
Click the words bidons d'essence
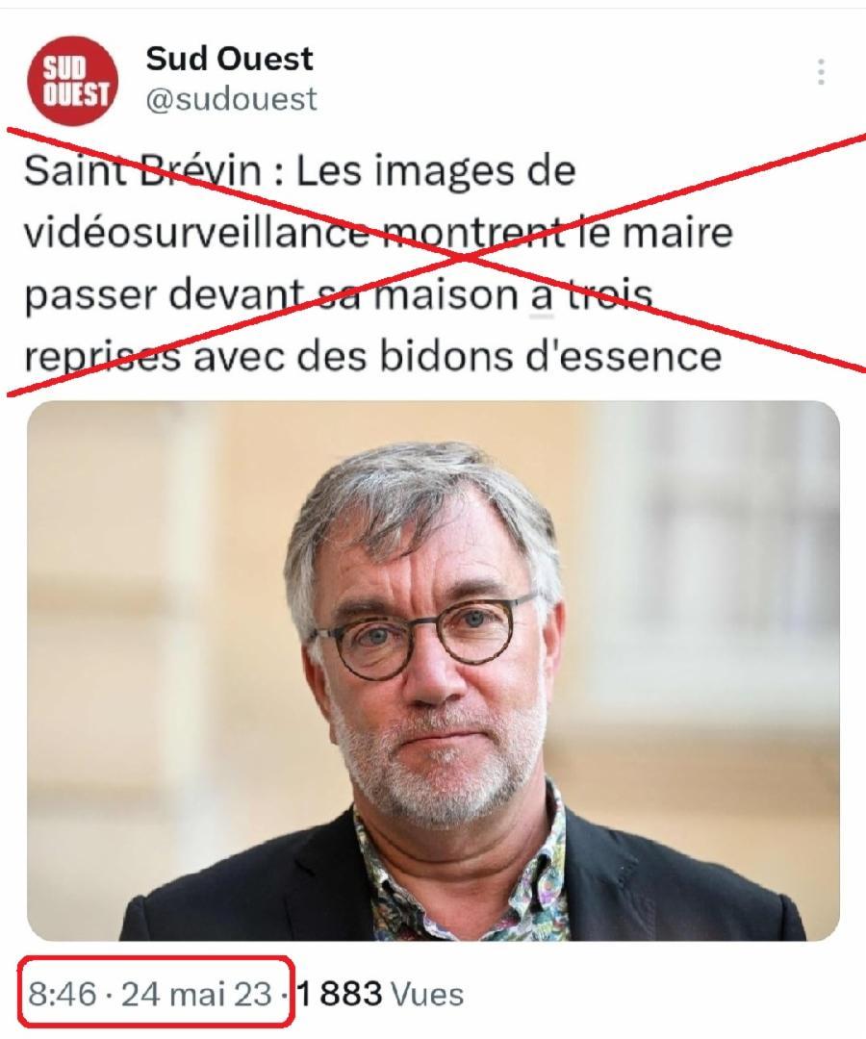550,356
